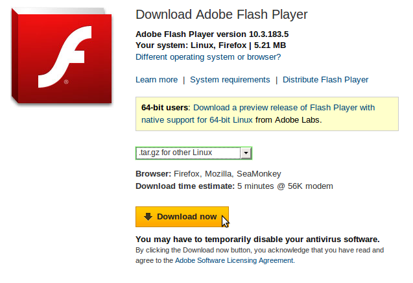
Task: Click the down-arrow icon inside Download now button
Action: [x=148, y=217]
